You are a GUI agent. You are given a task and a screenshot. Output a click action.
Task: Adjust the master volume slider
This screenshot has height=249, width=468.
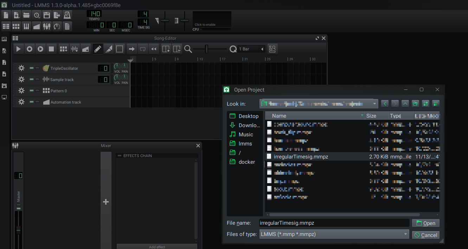click(165, 21)
